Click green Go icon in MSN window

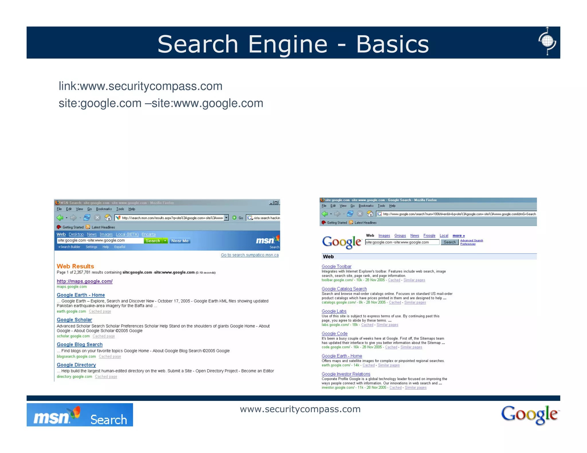[x=234, y=218]
